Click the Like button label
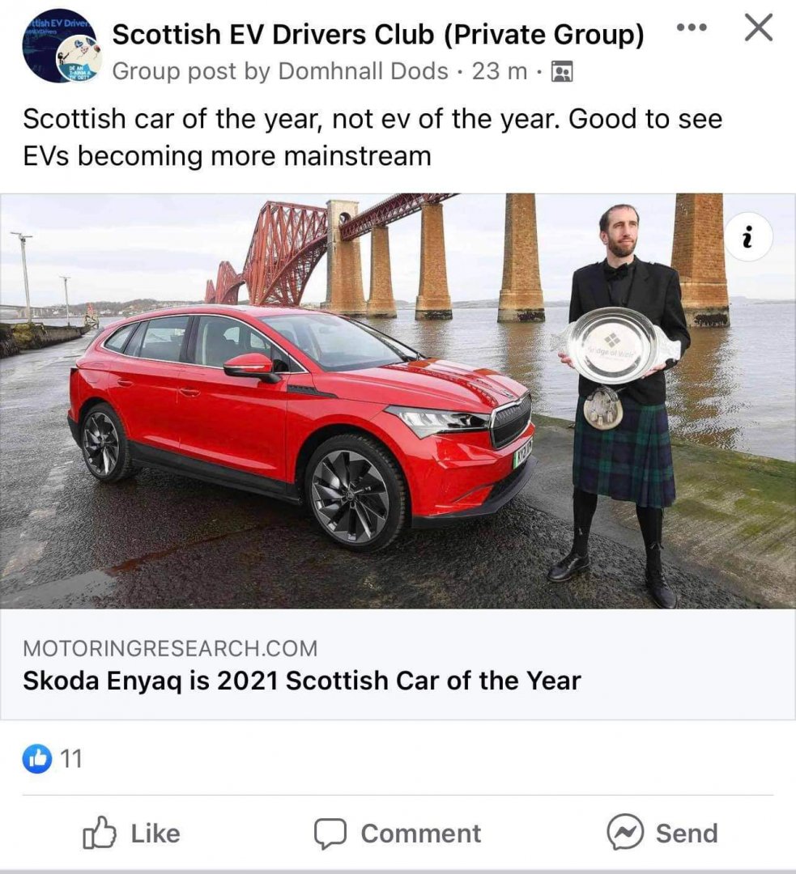Image resolution: width=796 pixels, height=874 pixels. [155, 834]
